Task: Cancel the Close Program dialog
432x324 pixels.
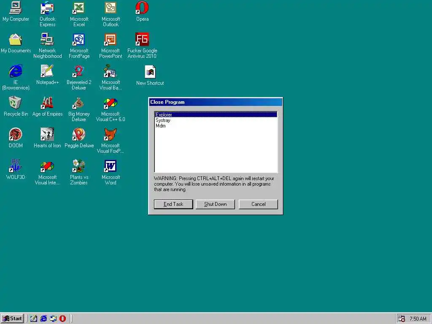Action: pos(258,204)
